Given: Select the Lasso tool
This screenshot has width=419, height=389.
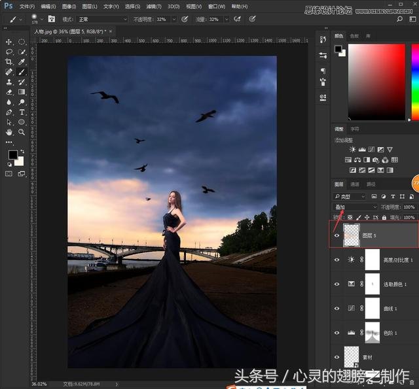Looking at the screenshot, I should point(9,52).
